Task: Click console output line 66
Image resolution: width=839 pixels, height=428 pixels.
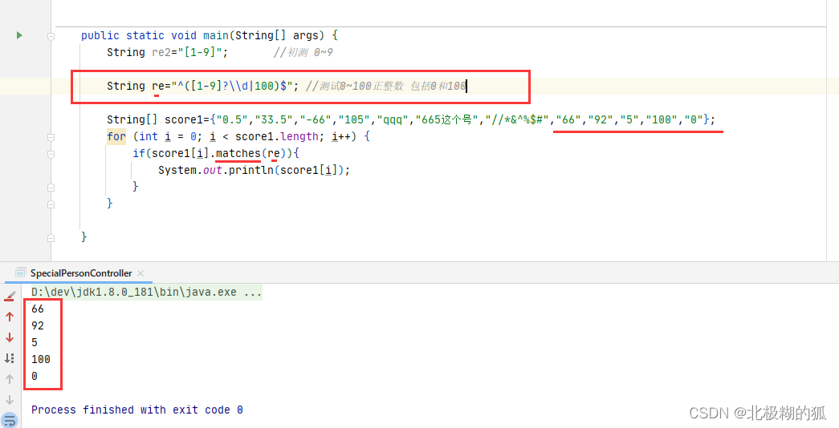Action: [38, 309]
